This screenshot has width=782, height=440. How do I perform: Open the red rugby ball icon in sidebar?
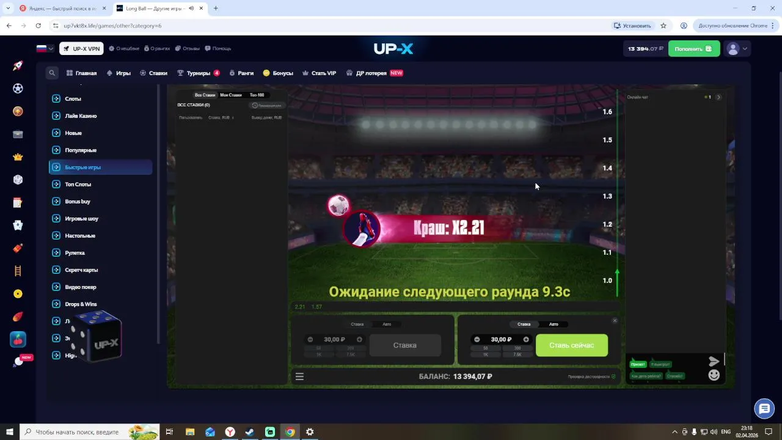[x=18, y=317]
